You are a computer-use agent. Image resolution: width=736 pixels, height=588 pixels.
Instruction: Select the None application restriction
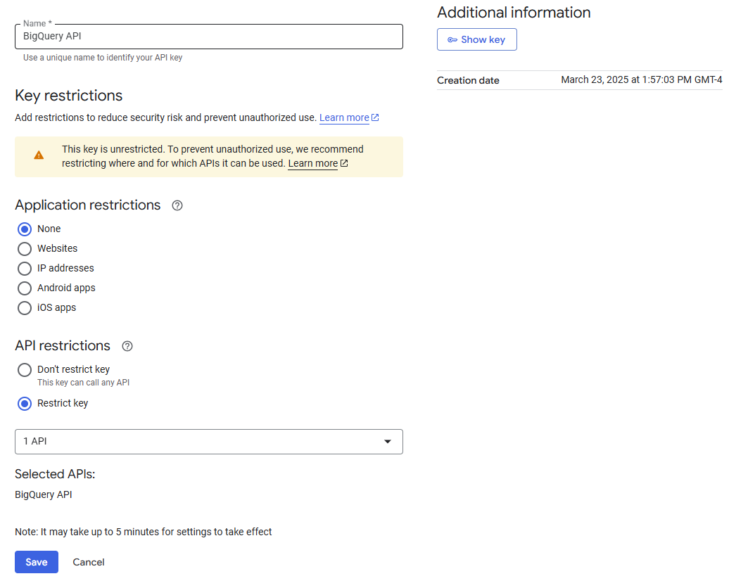pos(25,229)
